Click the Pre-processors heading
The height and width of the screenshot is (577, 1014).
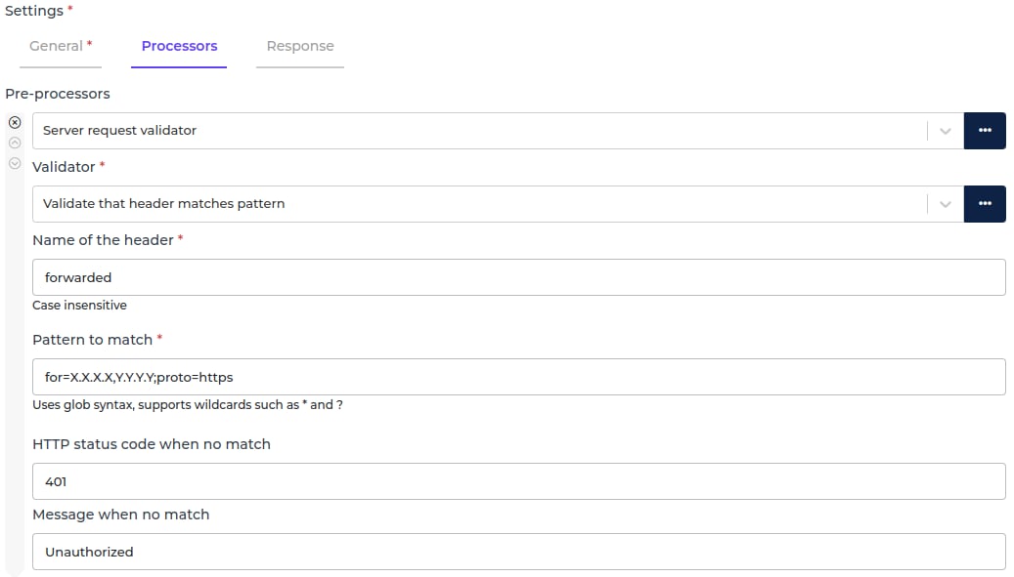pos(58,95)
